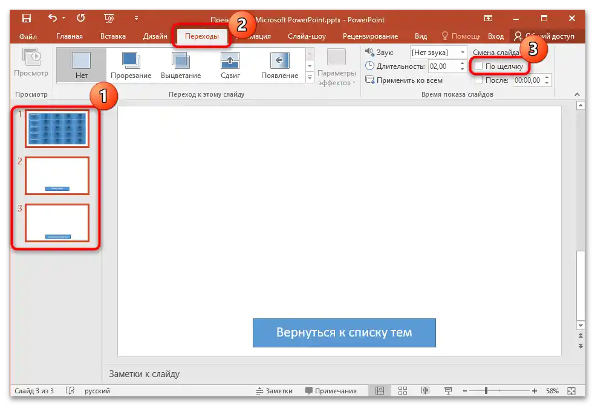The height and width of the screenshot is (406, 595).
Task: Click the Помощник lightbulb search box
Action: tap(461, 36)
